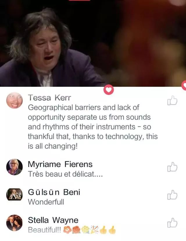186x241 pixels.
Task: Open Stella Wayne's profile picture
Action: point(15,223)
